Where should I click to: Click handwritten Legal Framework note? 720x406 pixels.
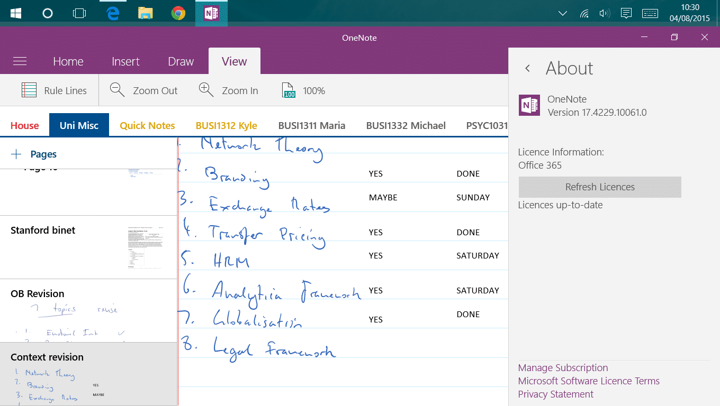coord(274,348)
